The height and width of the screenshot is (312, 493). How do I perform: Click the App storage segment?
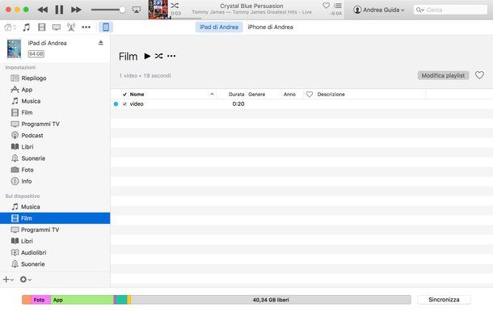point(82,300)
